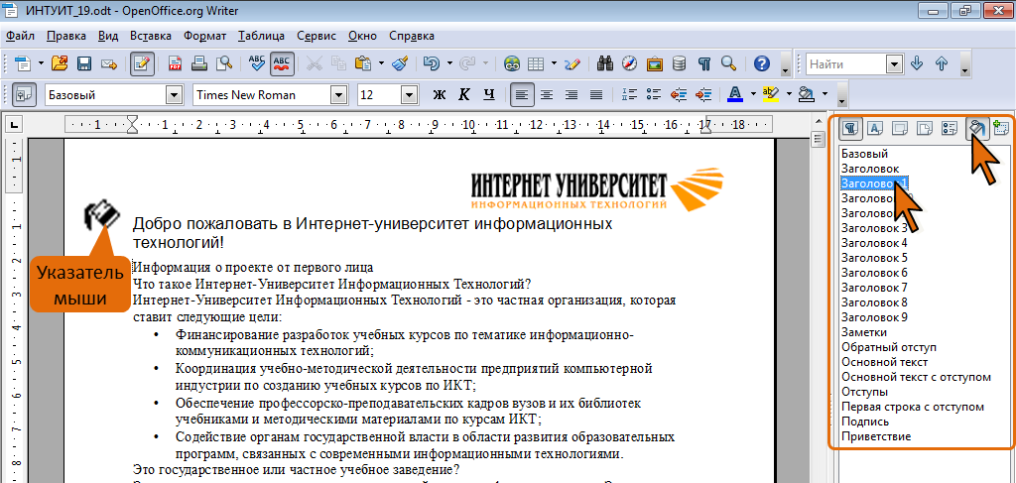
Task: Open the Undo history dropdown arrow
Action: [449, 63]
